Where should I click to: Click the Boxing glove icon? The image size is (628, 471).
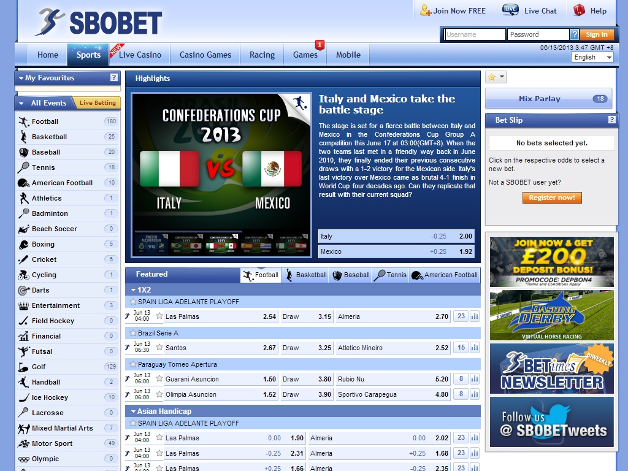(24, 244)
